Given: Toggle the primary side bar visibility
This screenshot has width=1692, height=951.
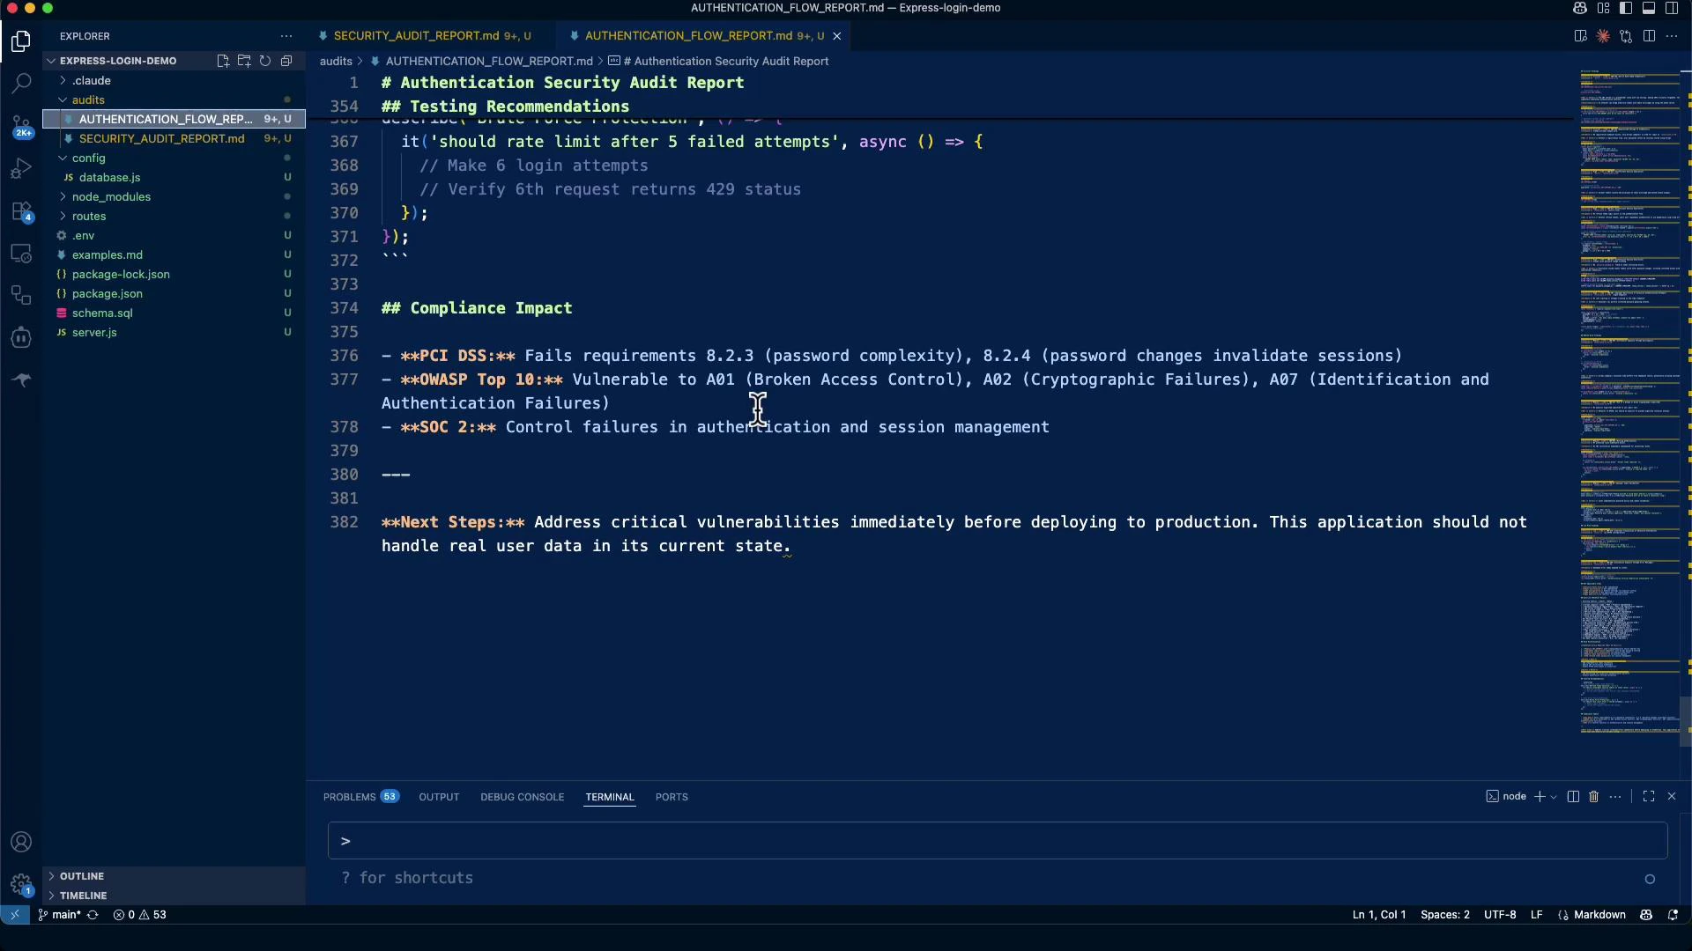Looking at the screenshot, I should 1626,8.
